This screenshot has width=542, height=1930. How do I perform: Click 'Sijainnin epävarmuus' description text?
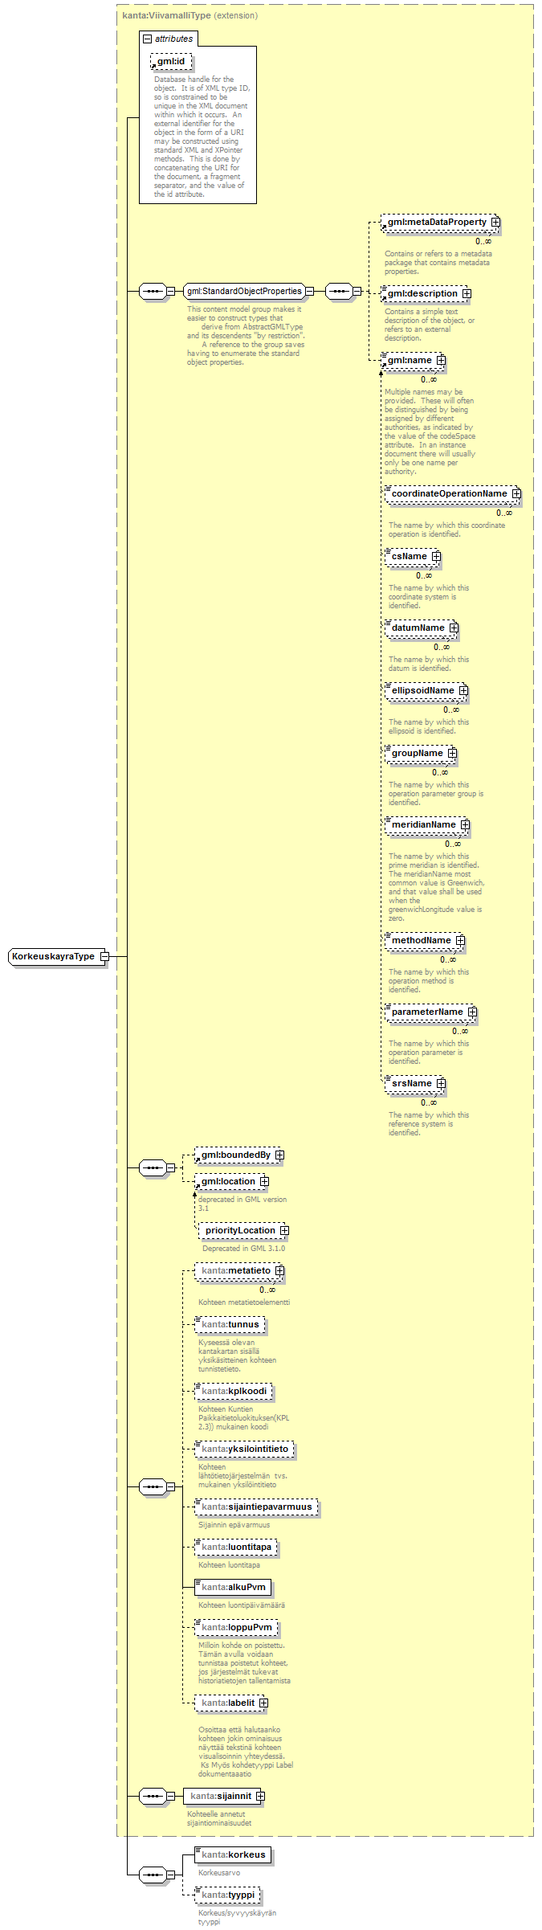[234, 1524]
